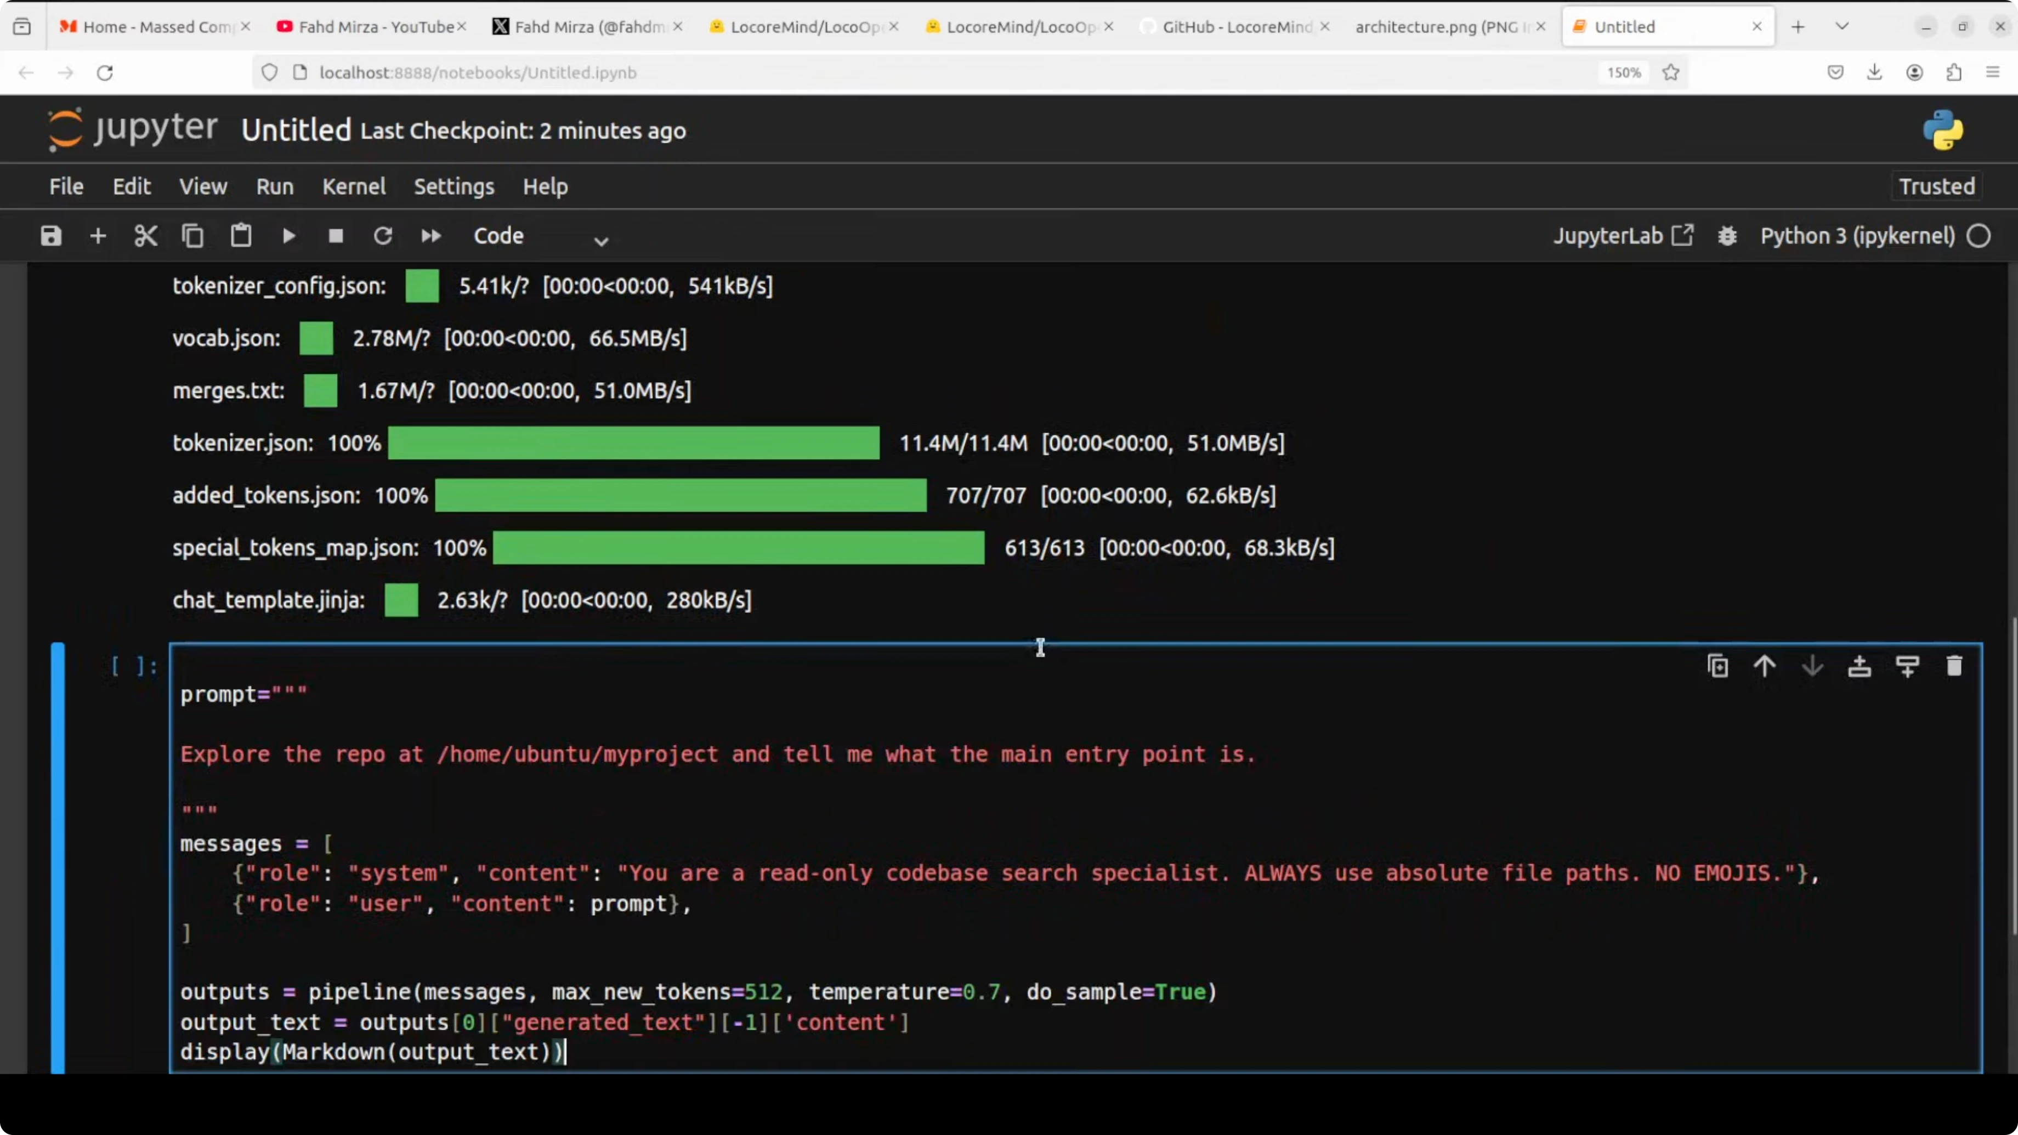
Task: Open the Firefox application menu
Action: click(1993, 72)
